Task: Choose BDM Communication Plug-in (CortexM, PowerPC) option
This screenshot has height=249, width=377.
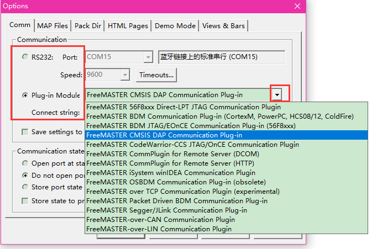Action: (x=227, y=116)
